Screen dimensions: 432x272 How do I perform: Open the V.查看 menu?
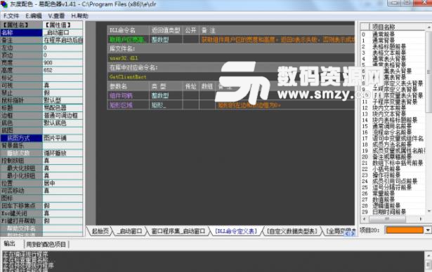point(56,16)
